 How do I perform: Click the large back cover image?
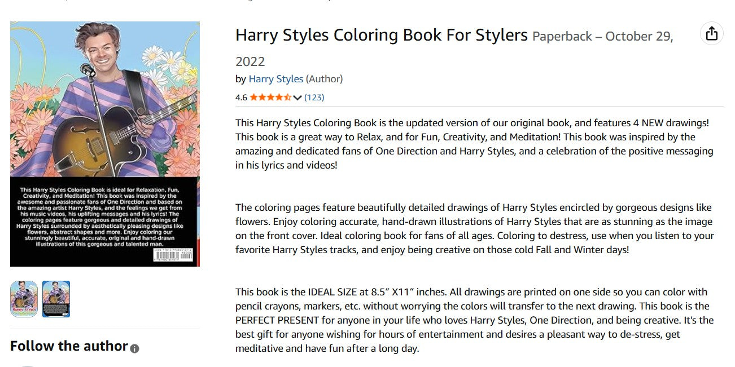click(x=105, y=144)
